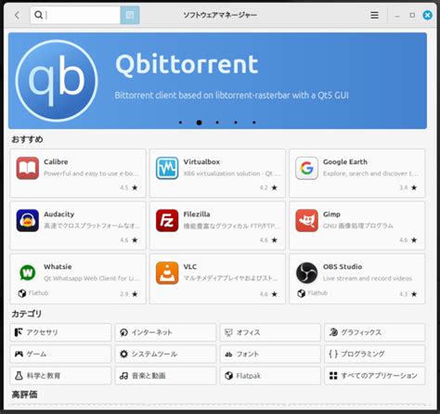Minimize the Software Manager window
This screenshot has width=440, height=414.
(x=397, y=16)
